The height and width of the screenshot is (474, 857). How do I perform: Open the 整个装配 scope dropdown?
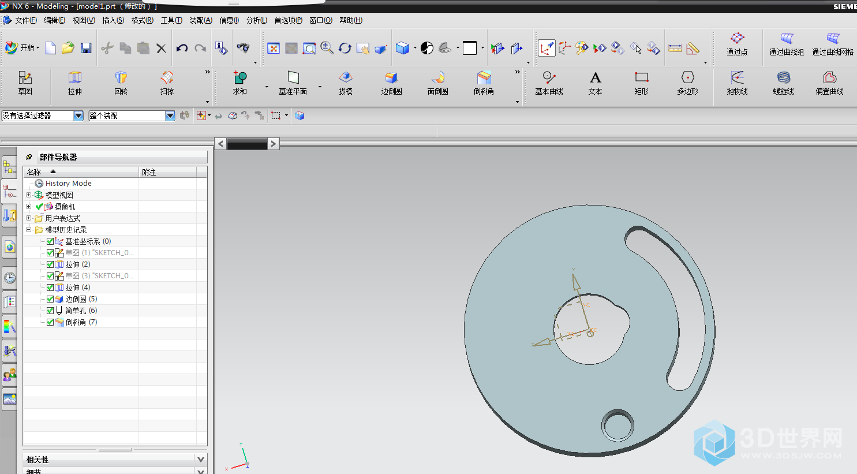170,115
